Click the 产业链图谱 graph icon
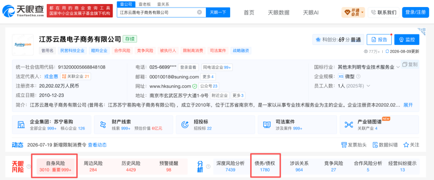This screenshot has height=180, width=434. click(349, 124)
